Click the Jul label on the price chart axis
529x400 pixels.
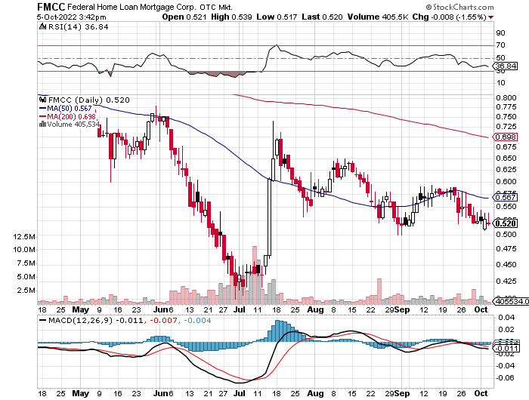pyautogui.click(x=240, y=309)
